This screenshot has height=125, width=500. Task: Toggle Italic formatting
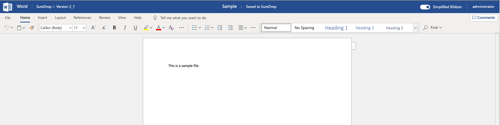pos(125,27)
